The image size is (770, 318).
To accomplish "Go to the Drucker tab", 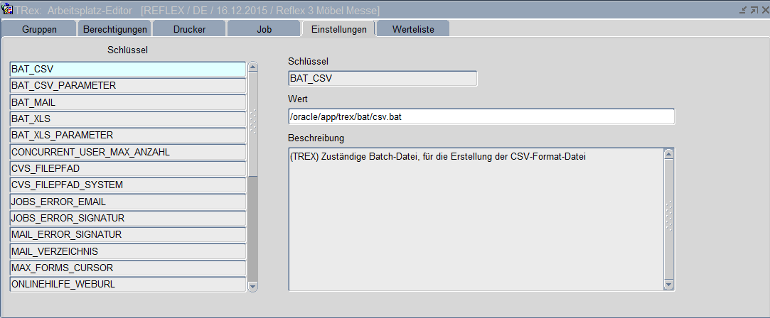I will pyautogui.click(x=189, y=29).
